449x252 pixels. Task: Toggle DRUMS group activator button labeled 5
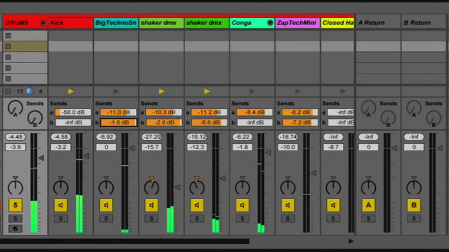15,205
